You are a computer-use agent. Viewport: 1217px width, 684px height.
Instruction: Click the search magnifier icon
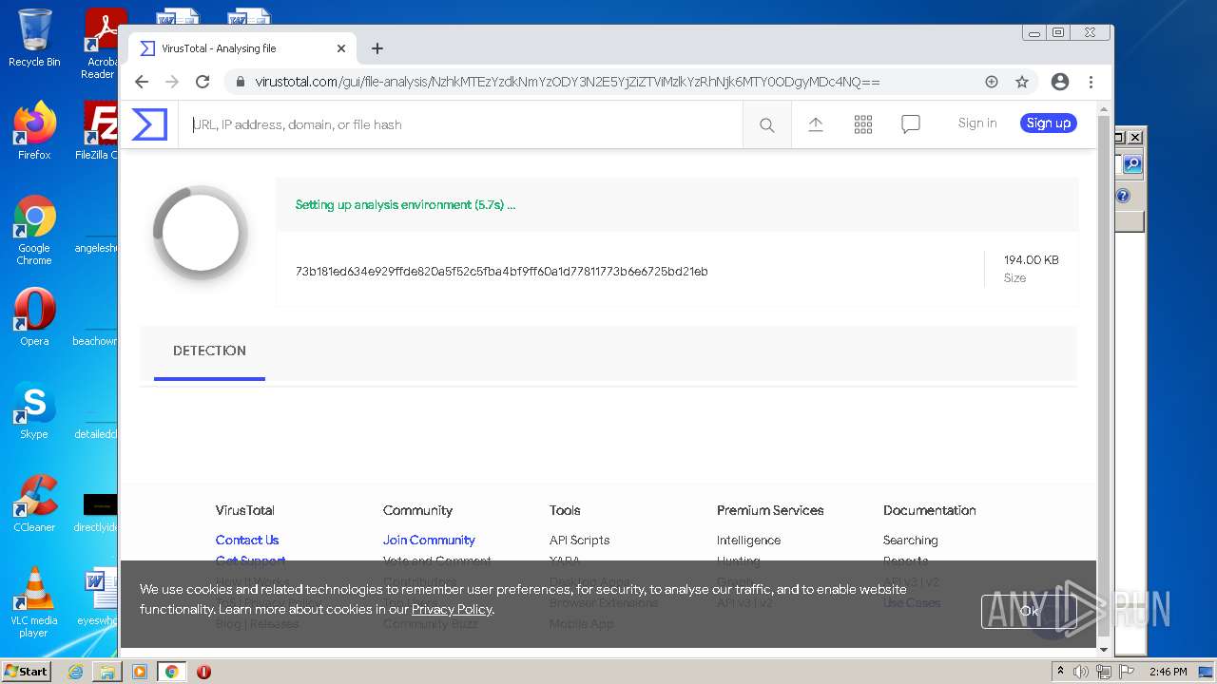click(x=767, y=124)
